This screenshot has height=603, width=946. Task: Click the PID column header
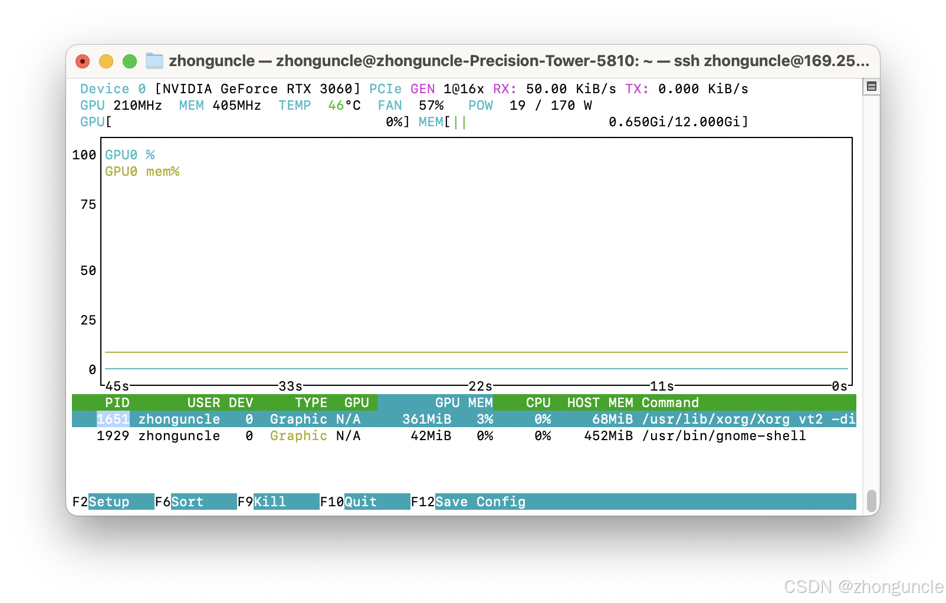(117, 402)
